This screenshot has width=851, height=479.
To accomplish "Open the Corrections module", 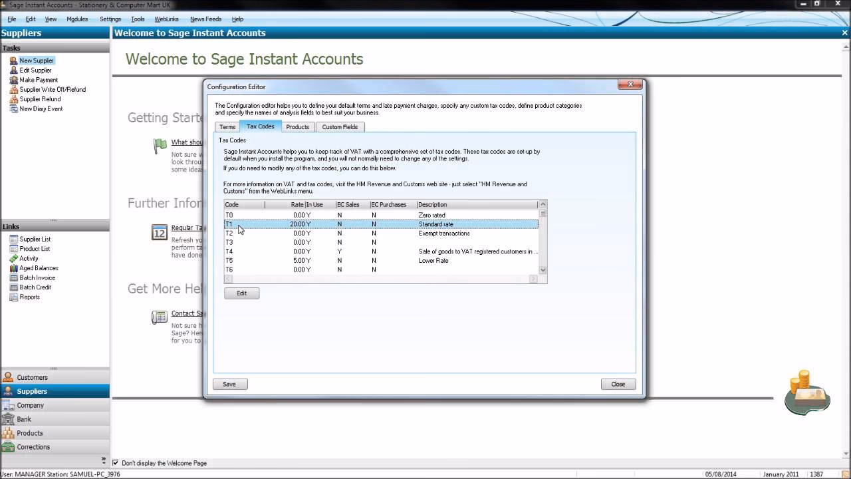I will tap(55, 447).
